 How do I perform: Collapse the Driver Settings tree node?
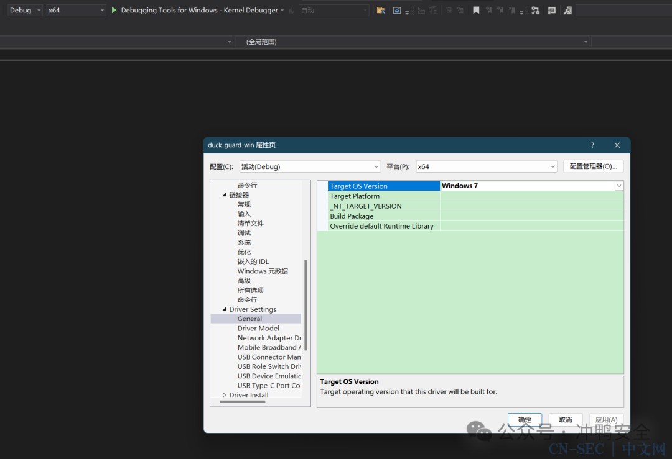(x=224, y=309)
